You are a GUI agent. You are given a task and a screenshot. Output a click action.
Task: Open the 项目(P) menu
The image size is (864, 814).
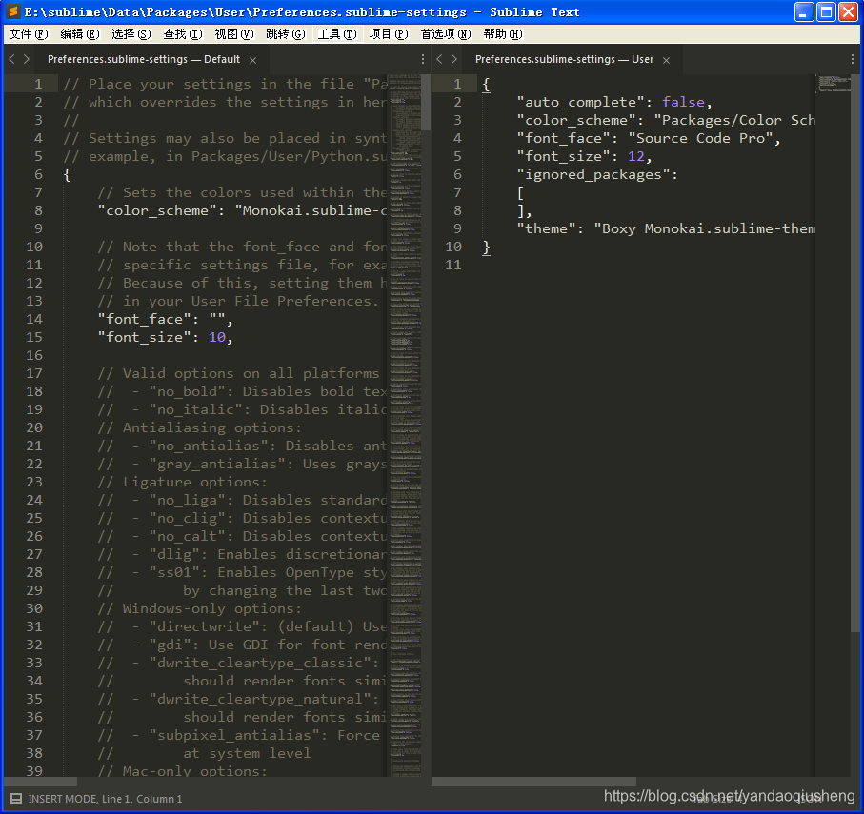pos(389,34)
